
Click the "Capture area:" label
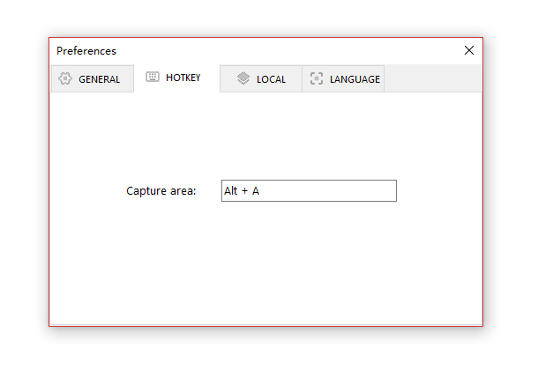(x=161, y=191)
